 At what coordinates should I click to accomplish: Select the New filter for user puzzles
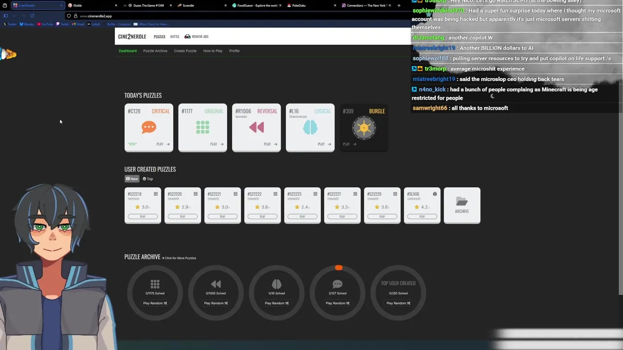click(132, 179)
